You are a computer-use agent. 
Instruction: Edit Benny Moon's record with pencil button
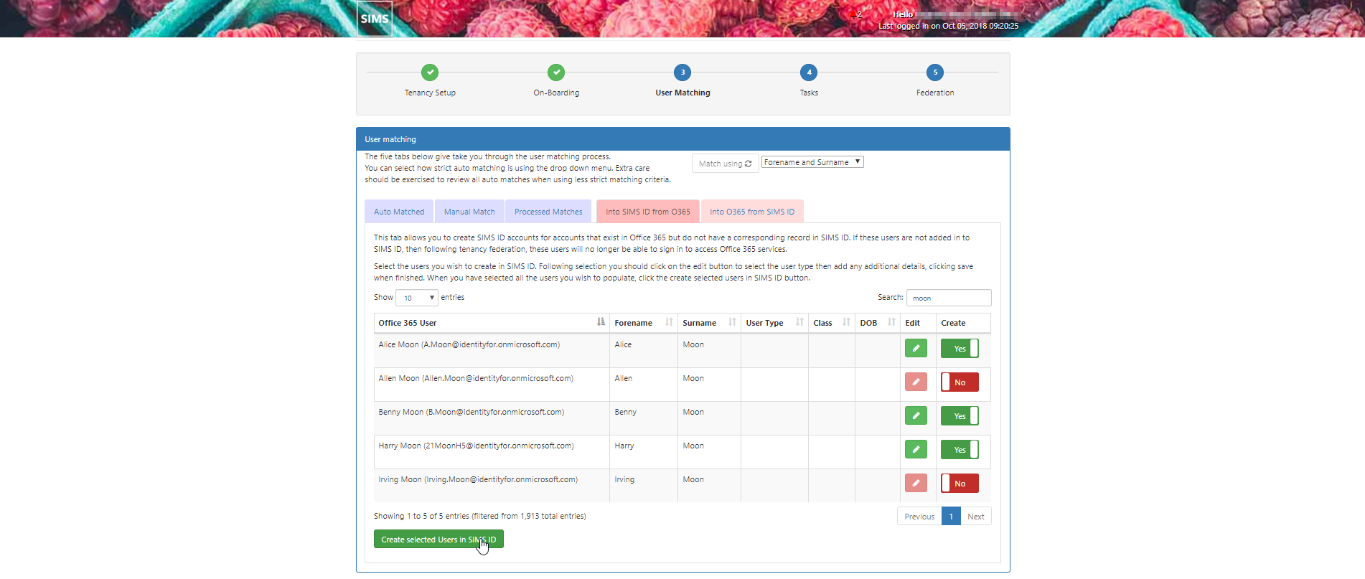coord(916,415)
